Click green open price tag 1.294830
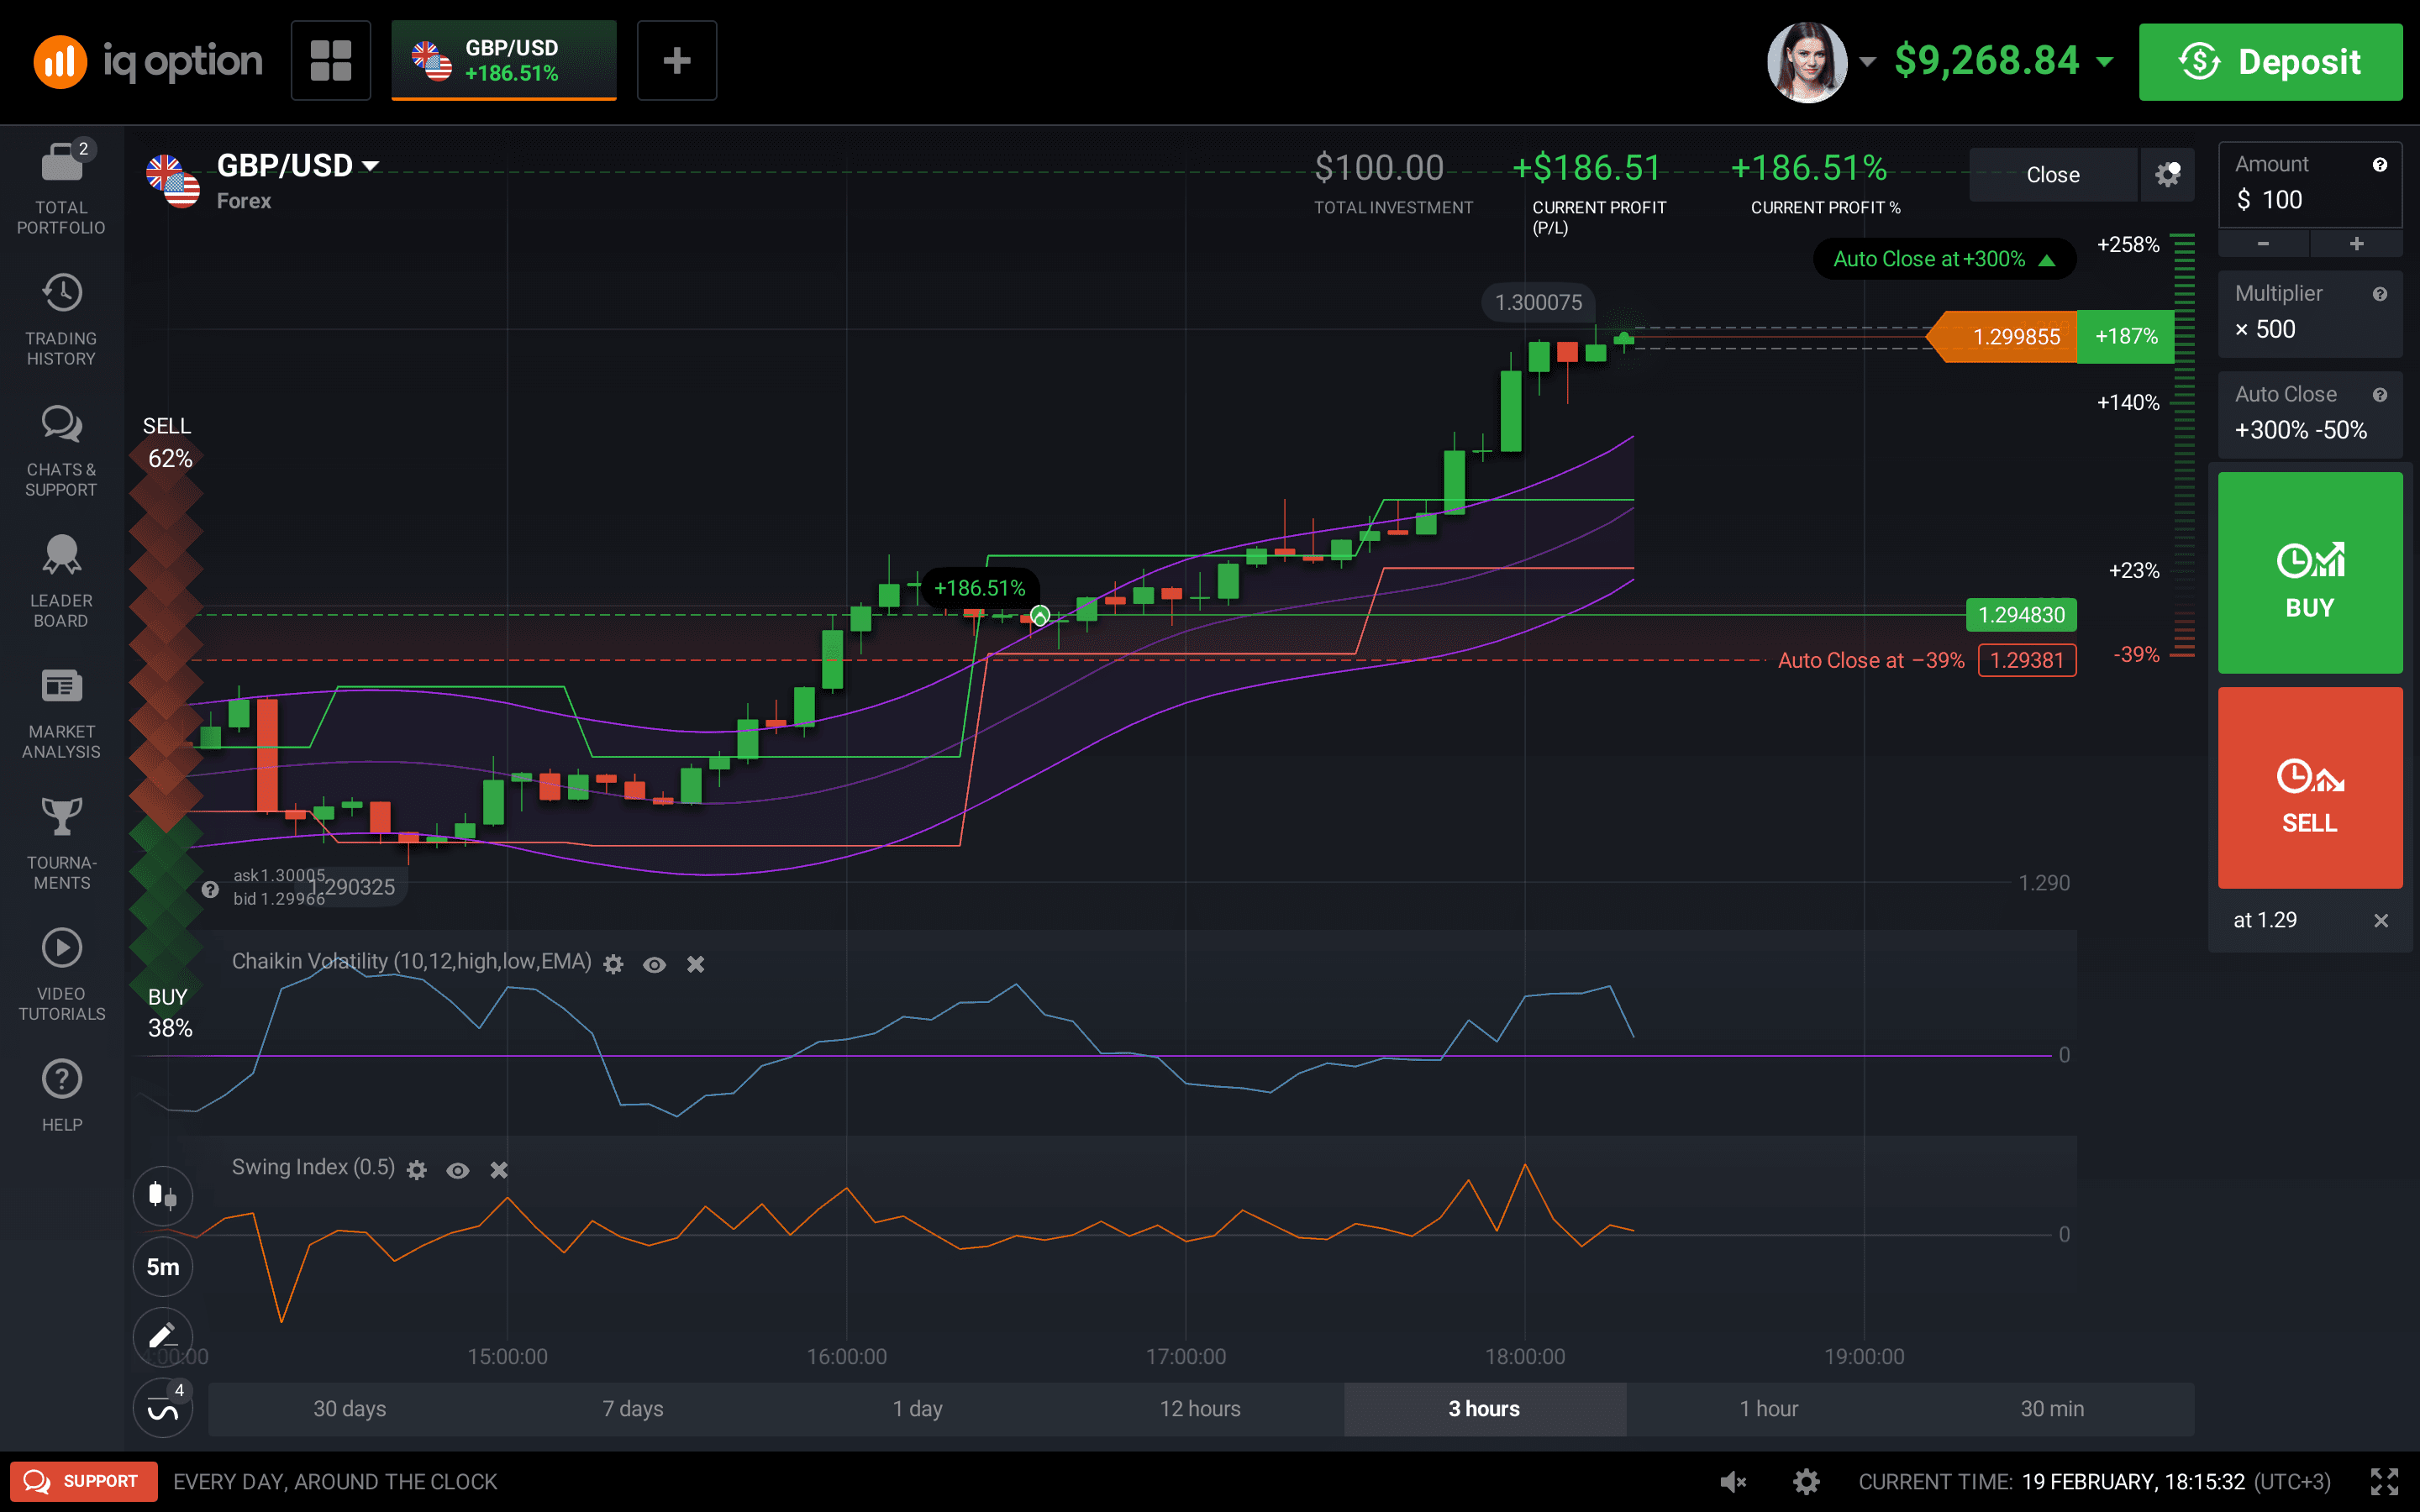 click(x=2021, y=615)
